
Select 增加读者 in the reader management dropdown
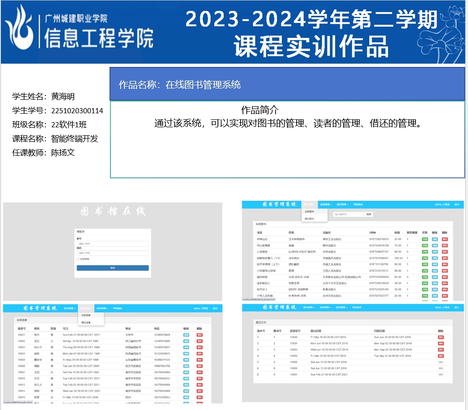86,322
